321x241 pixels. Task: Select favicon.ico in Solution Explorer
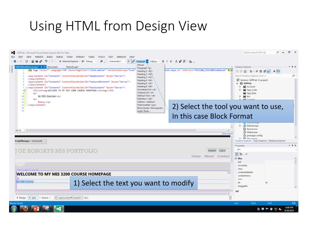click(252, 129)
